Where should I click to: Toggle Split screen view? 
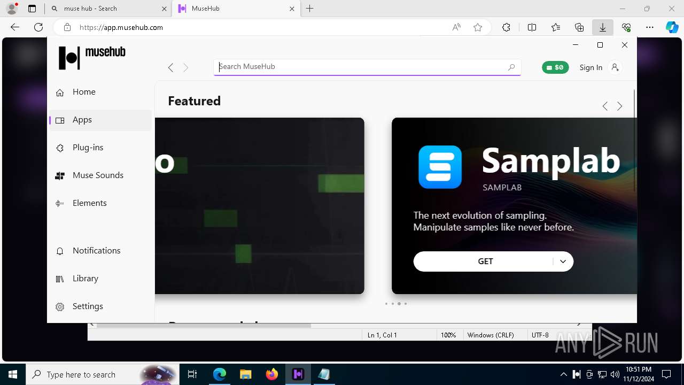tap(532, 27)
